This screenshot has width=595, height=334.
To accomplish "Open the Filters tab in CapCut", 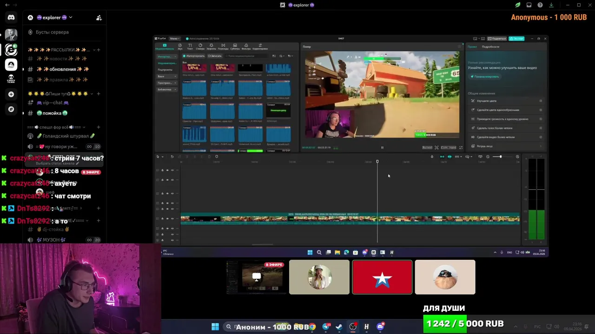I will [x=246, y=47].
